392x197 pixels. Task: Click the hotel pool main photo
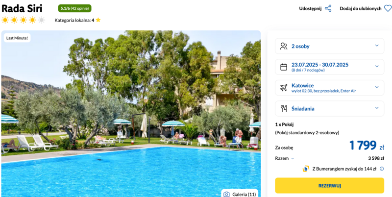131,114
